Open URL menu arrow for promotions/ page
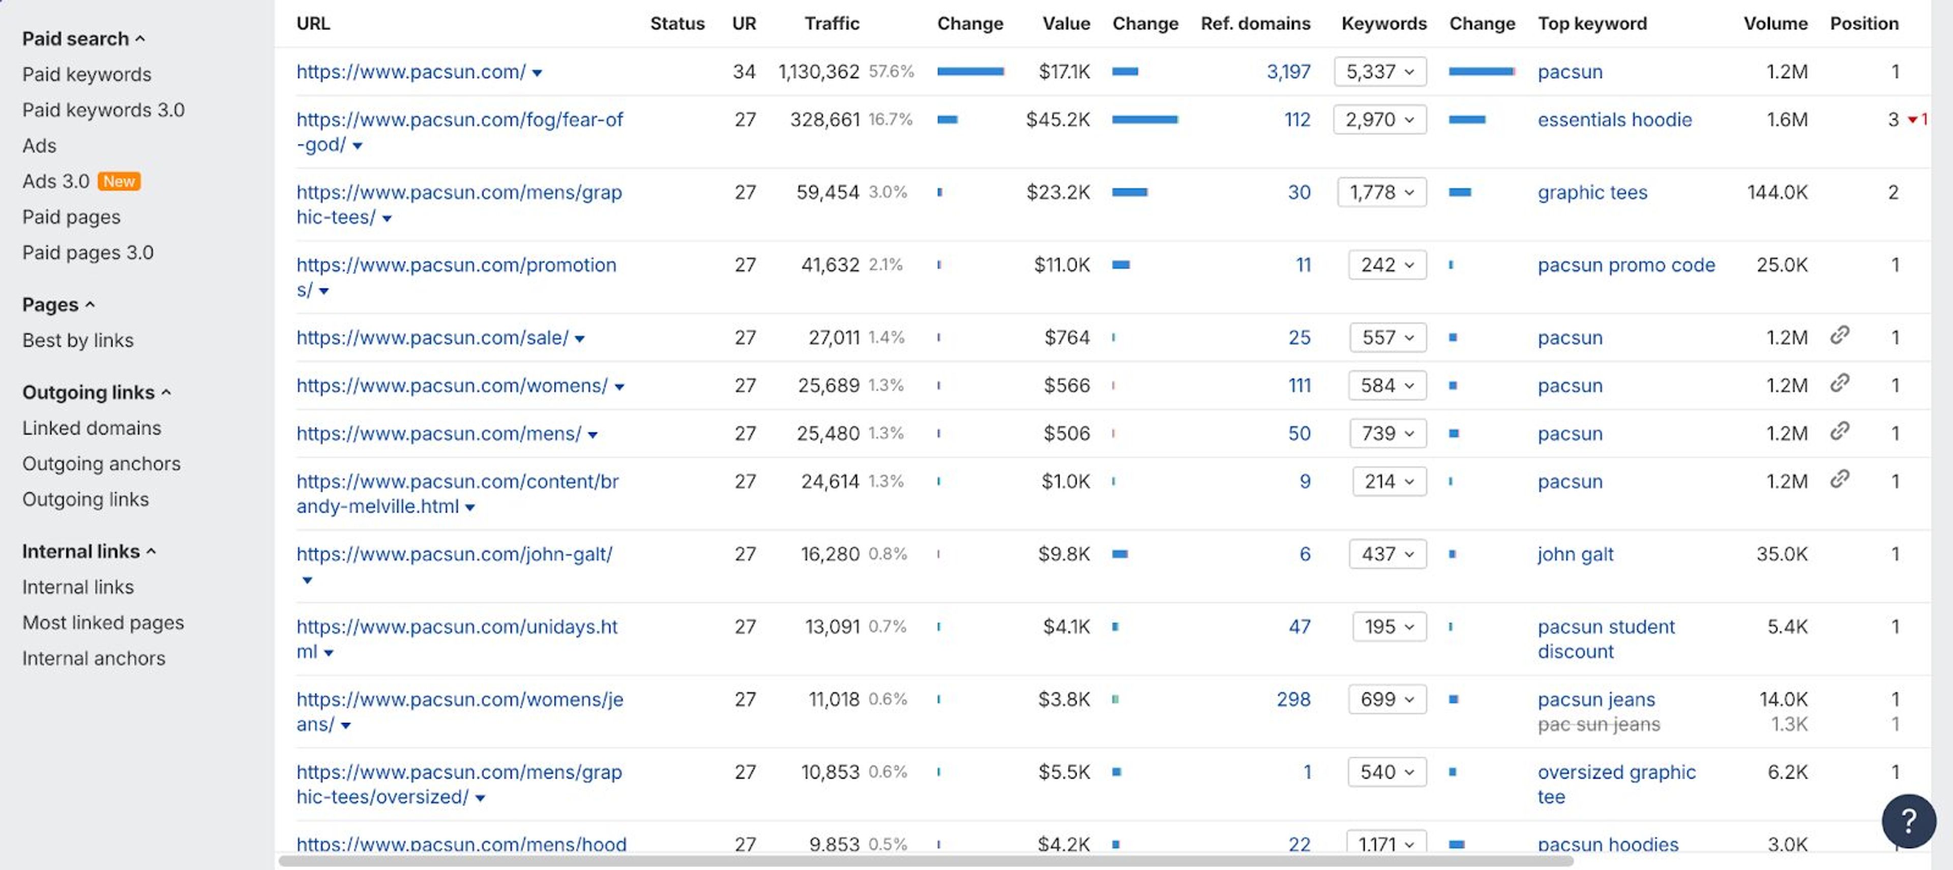1953x870 pixels. [x=324, y=291]
